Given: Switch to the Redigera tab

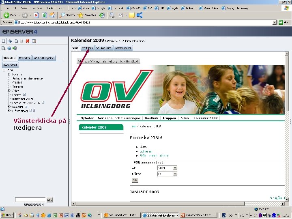Looking at the screenshot, I should tap(87, 48).
